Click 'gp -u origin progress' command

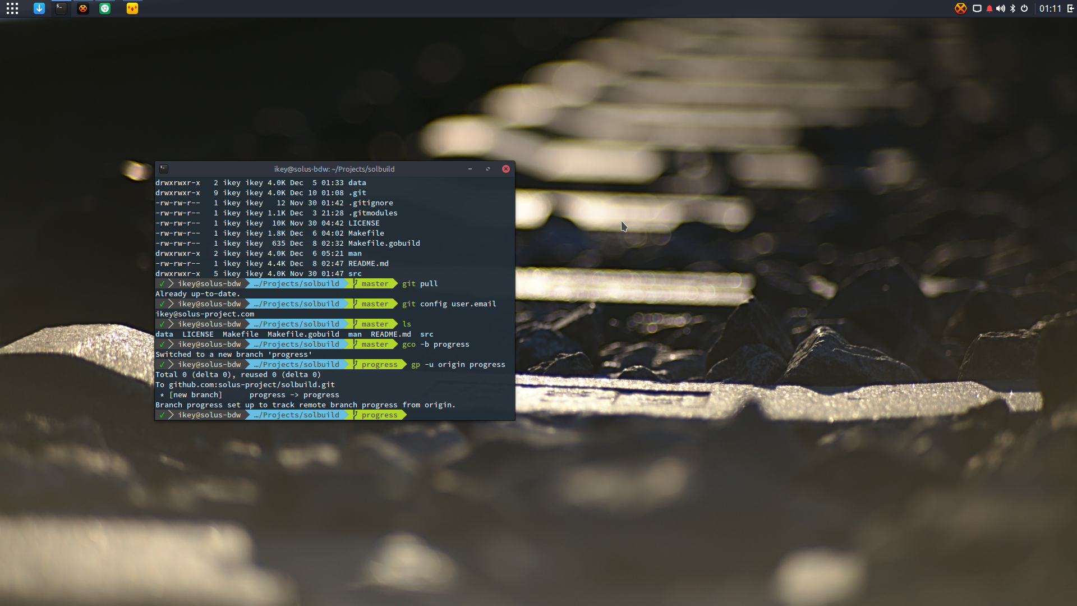pos(458,365)
